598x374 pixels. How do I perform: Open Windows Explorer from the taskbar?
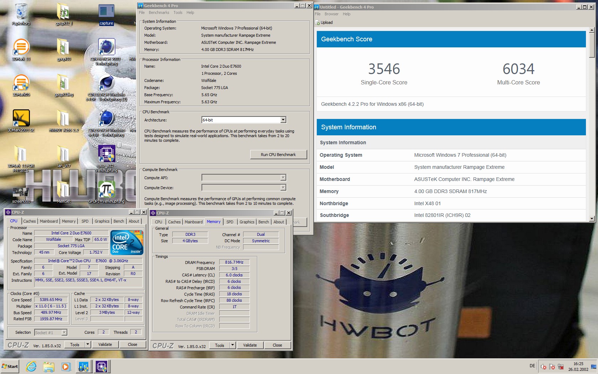pos(49,366)
